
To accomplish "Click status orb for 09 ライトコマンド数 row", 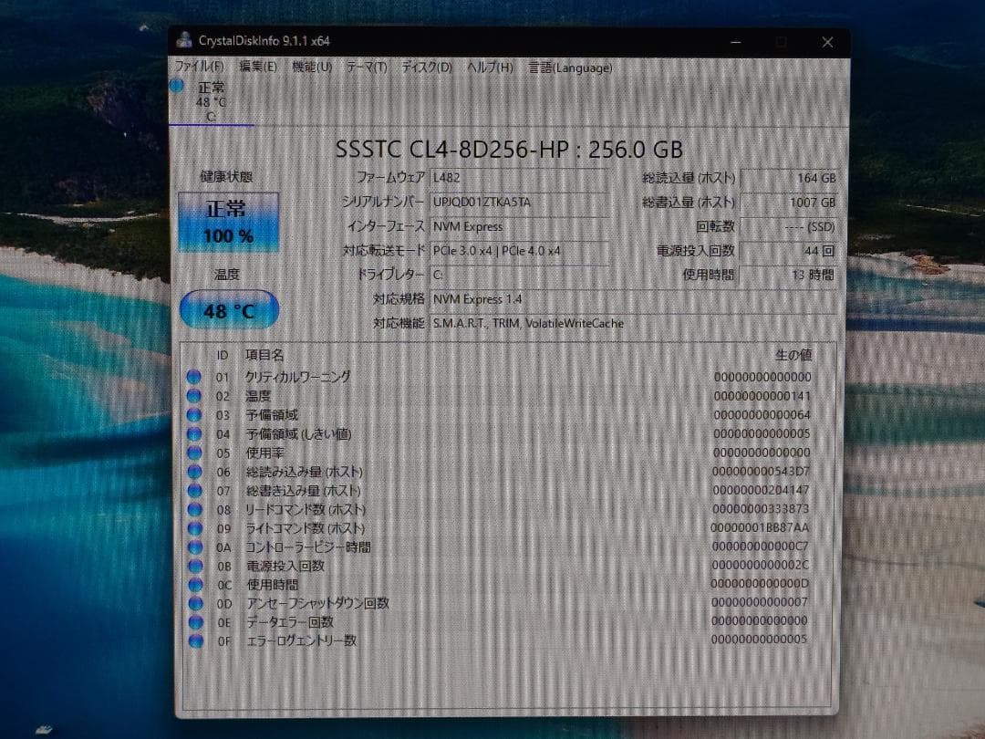I will [195, 528].
